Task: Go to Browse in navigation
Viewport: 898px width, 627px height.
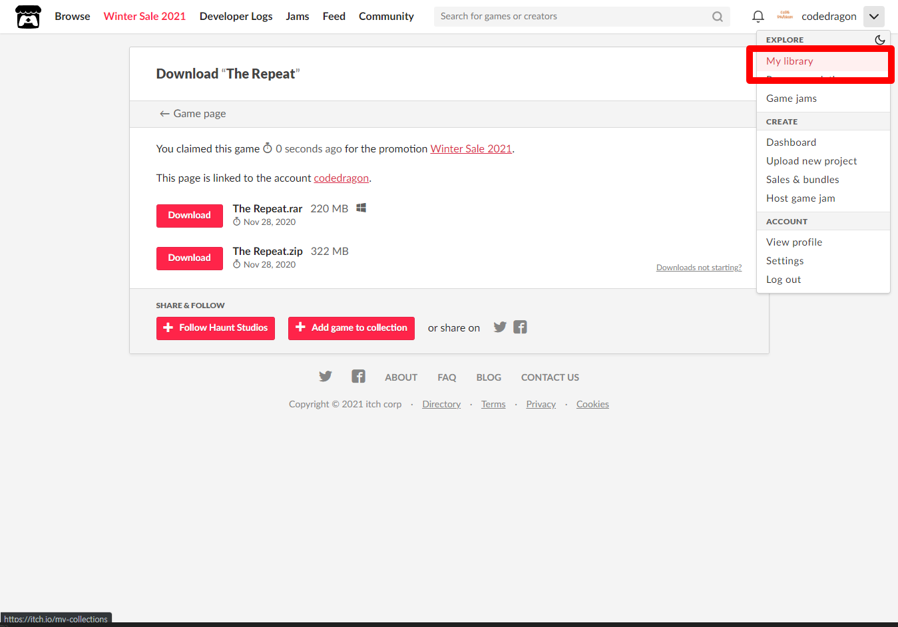Action: (73, 16)
